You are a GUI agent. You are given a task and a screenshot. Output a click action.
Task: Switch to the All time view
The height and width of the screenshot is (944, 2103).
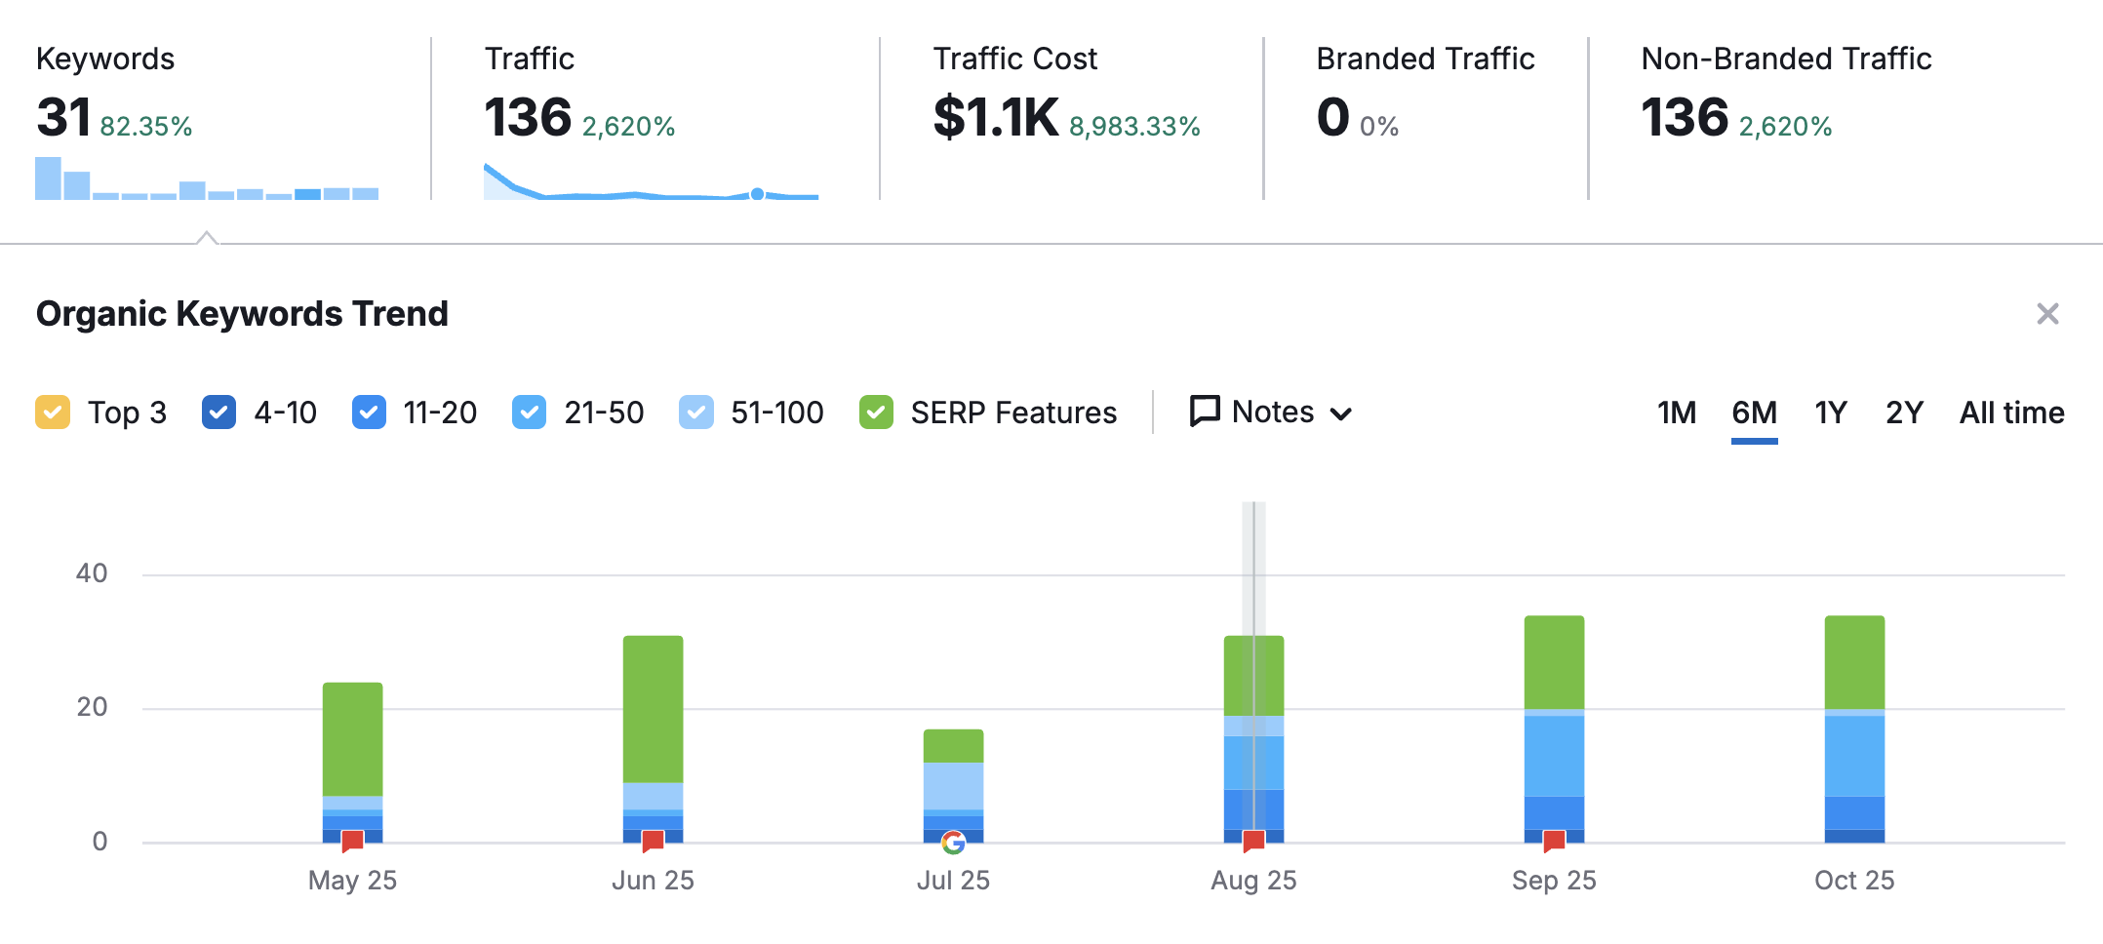click(x=2011, y=413)
